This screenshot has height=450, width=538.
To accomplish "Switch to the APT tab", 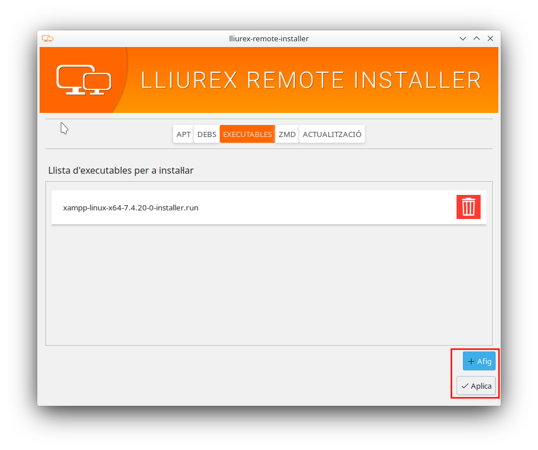I will click(184, 135).
